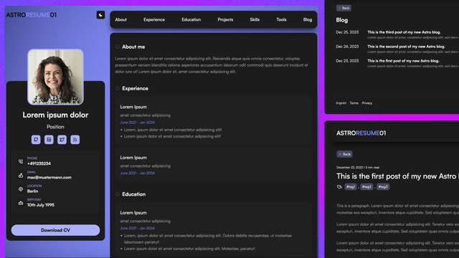Open the RSS feed icon
Viewport: 459px width, 258px height.
point(75,140)
